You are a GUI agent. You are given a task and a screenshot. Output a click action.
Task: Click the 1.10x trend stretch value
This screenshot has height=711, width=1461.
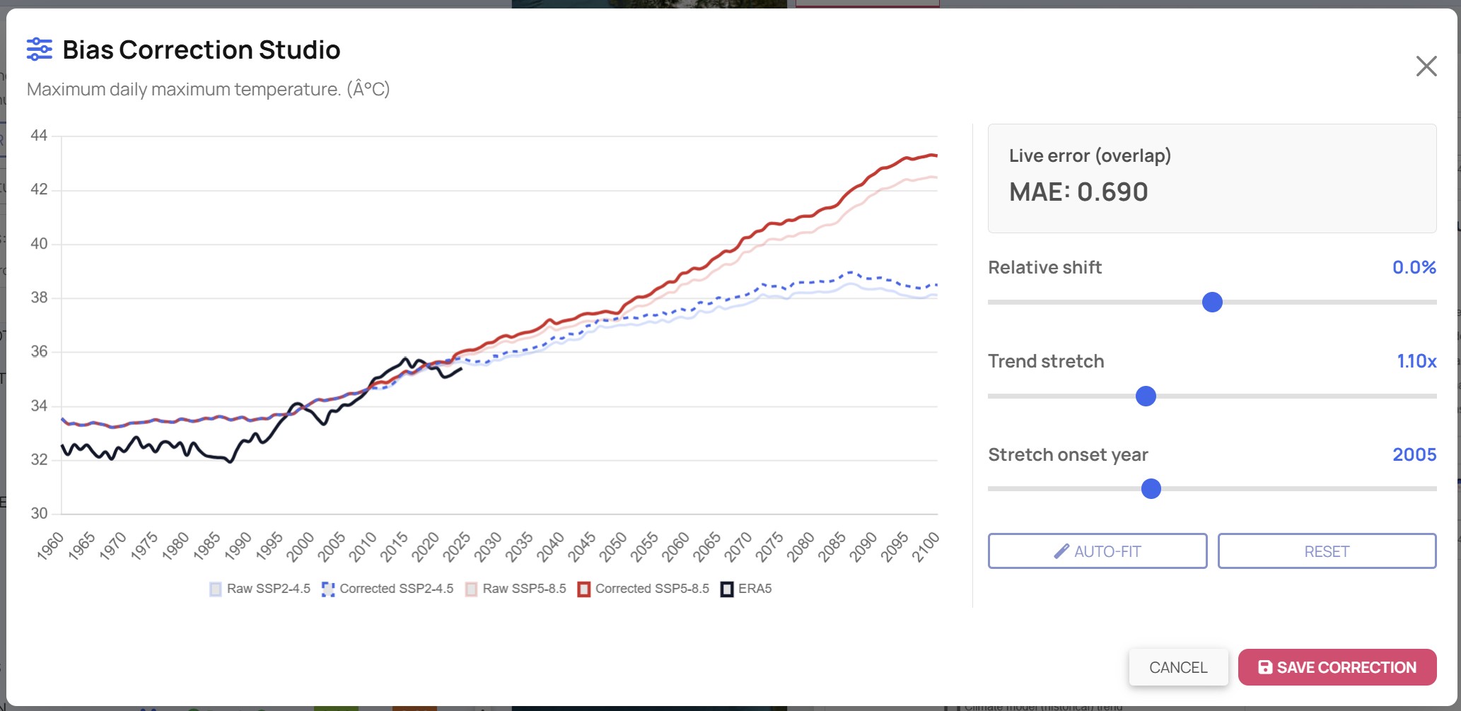1416,361
